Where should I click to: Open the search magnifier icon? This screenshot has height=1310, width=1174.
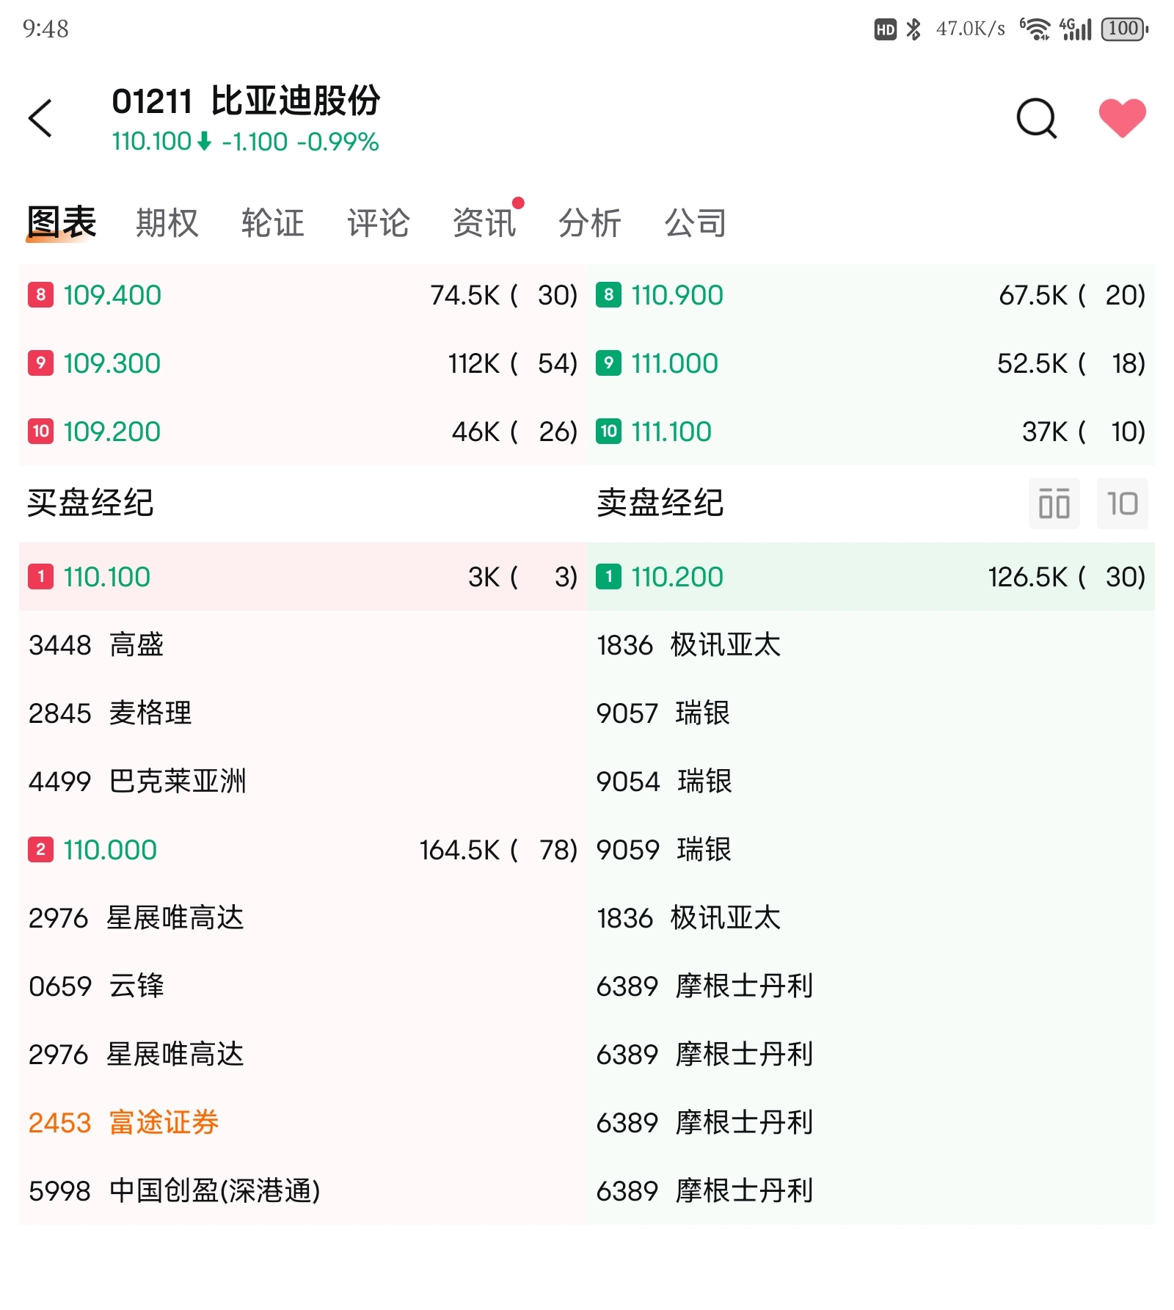pos(1037,118)
